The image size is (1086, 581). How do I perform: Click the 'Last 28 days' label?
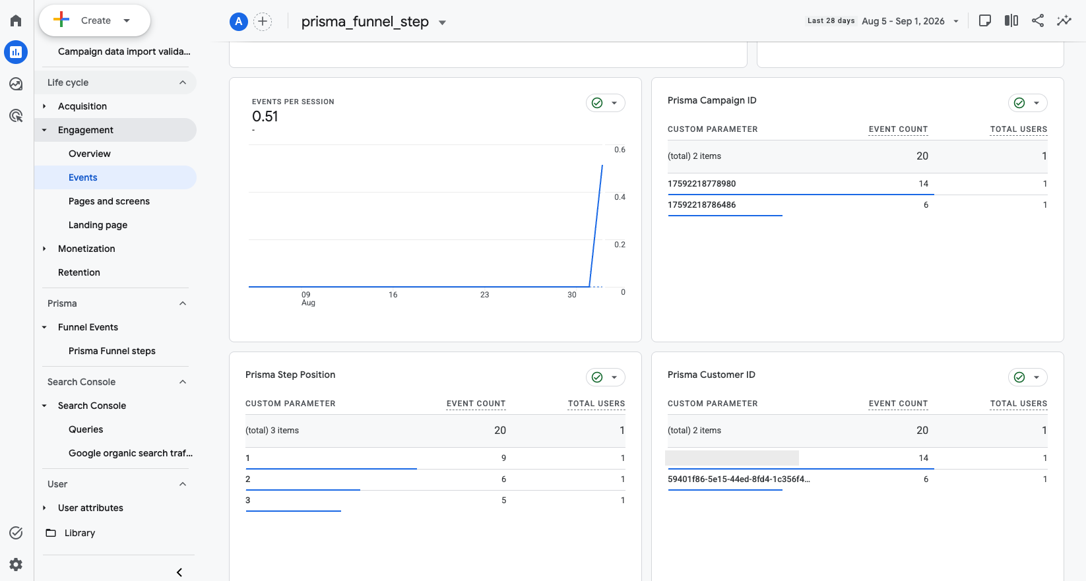click(x=831, y=20)
